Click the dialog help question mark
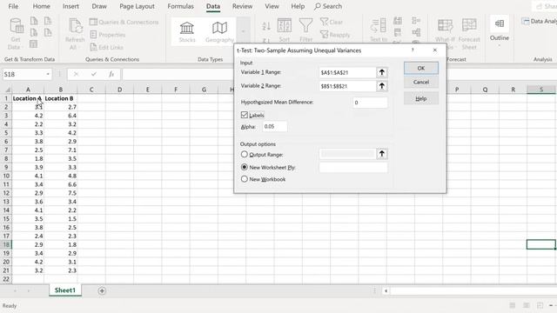 tap(413, 50)
